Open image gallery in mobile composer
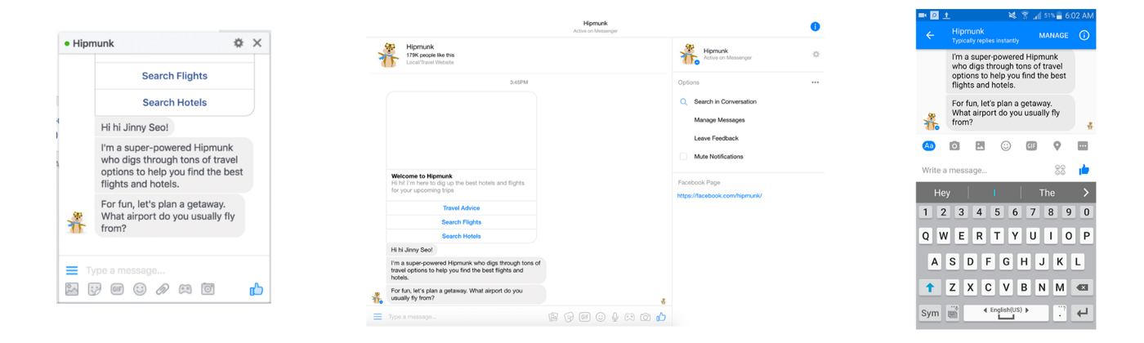The height and width of the screenshot is (343, 1144). click(x=981, y=146)
